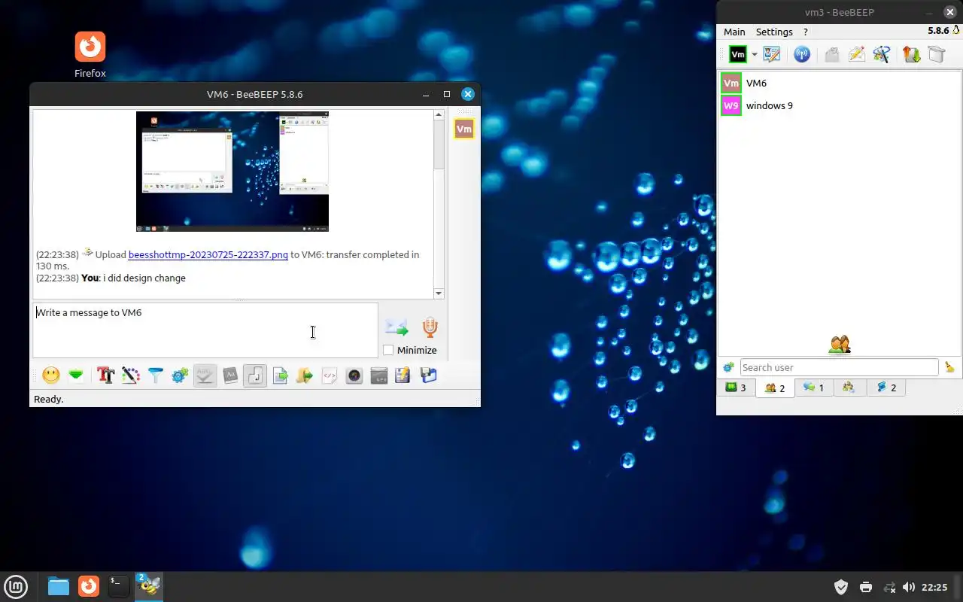Open the Linux Mint start menu
Viewport: 963px width, 602px height.
click(x=16, y=586)
